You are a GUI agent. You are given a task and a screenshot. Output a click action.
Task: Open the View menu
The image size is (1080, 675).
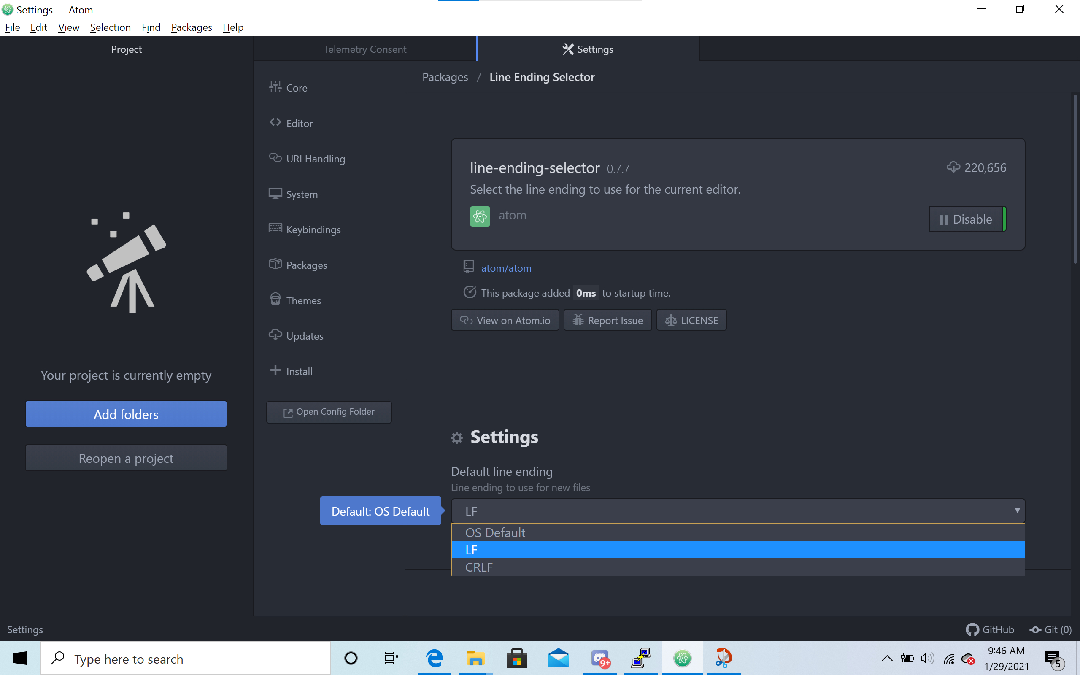coord(69,27)
